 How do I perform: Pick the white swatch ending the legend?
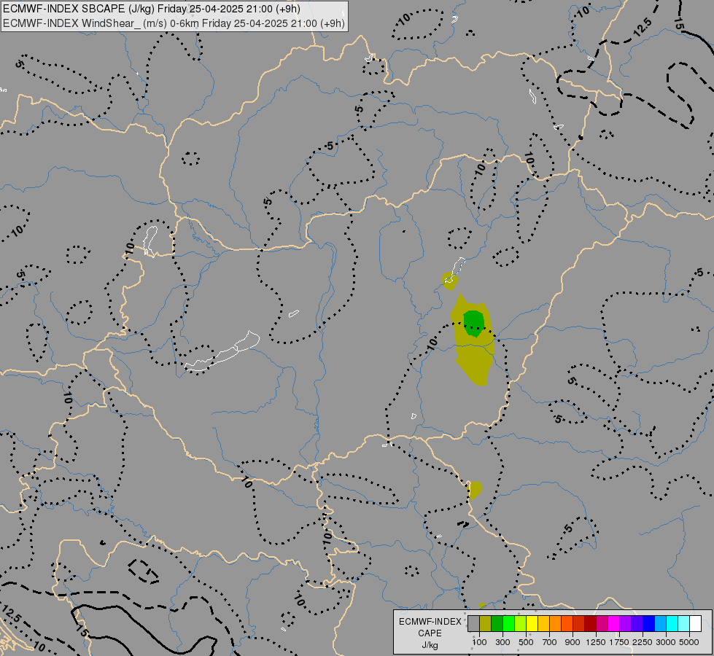pos(695,624)
